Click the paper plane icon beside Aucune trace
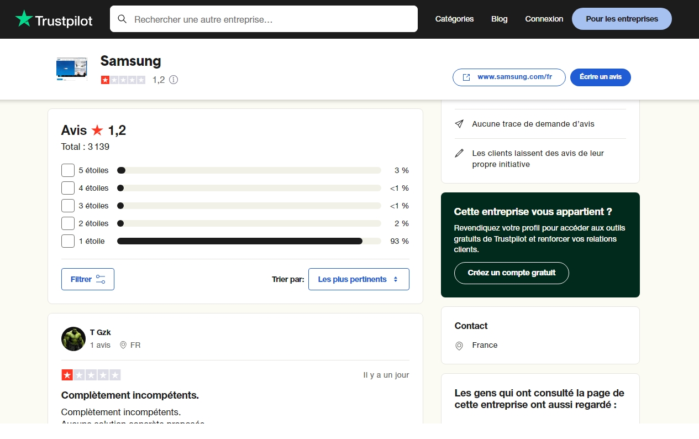The height and width of the screenshot is (439, 699). pyautogui.click(x=459, y=124)
